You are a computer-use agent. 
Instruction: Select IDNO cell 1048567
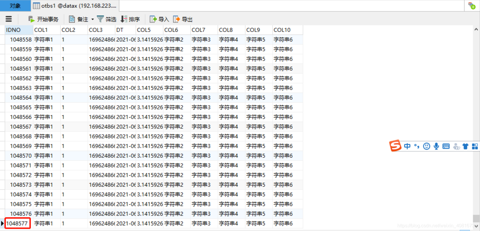[19, 127]
